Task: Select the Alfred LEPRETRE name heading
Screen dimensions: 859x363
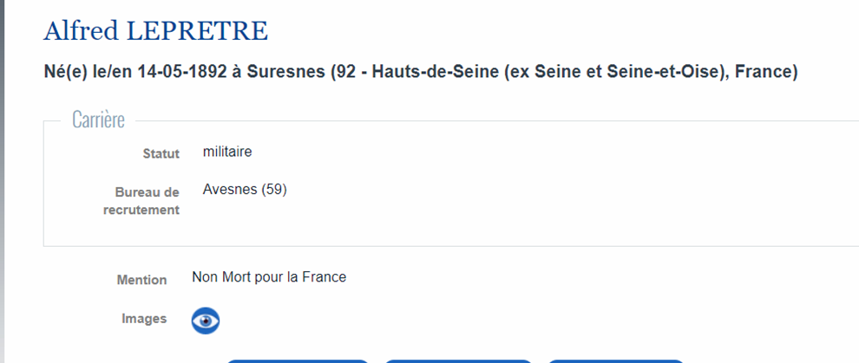Action: point(155,31)
